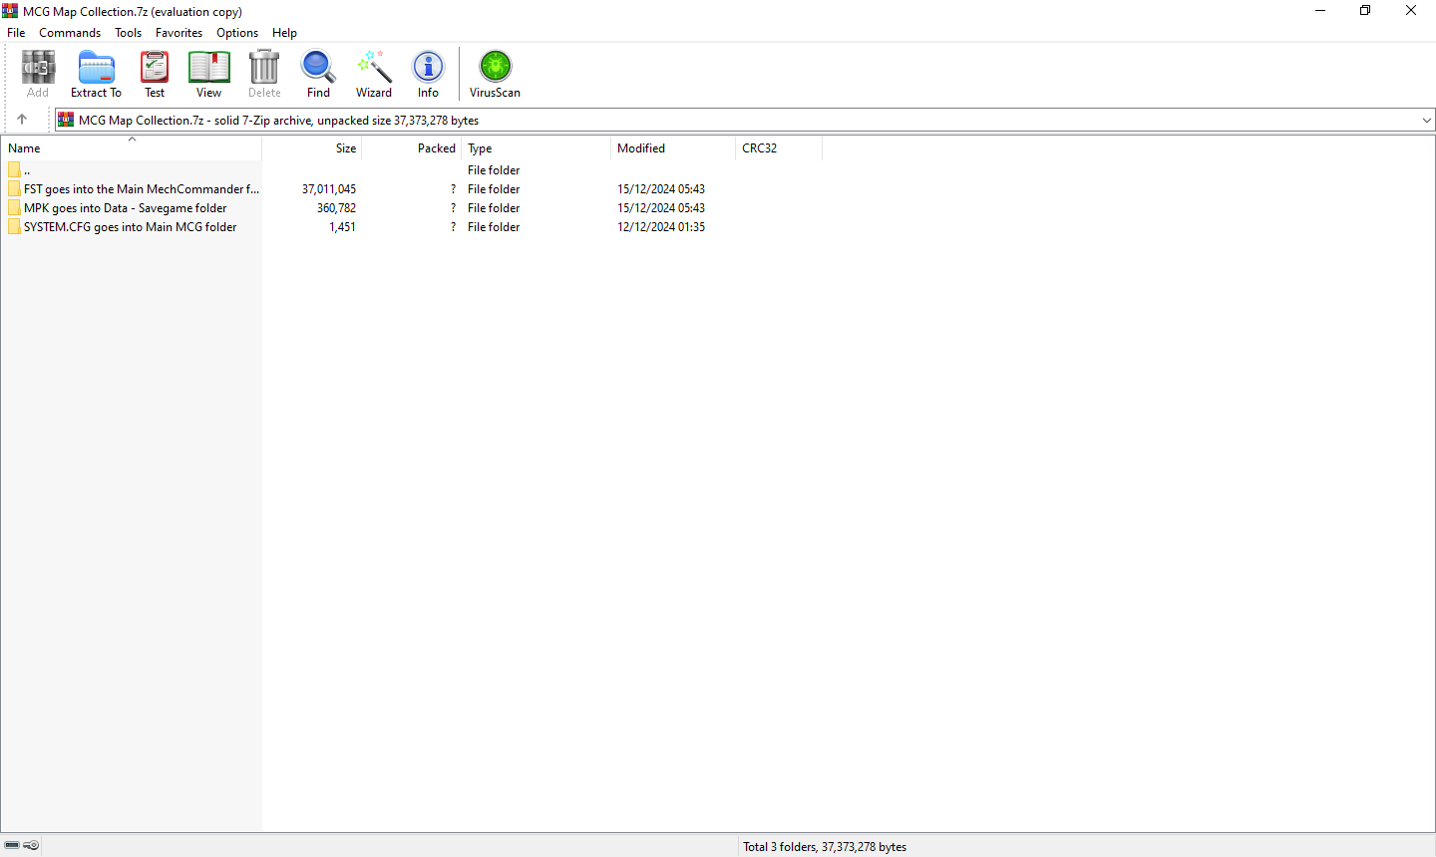The image size is (1436, 857).
Task: Open the Find search tool
Action: point(318,74)
